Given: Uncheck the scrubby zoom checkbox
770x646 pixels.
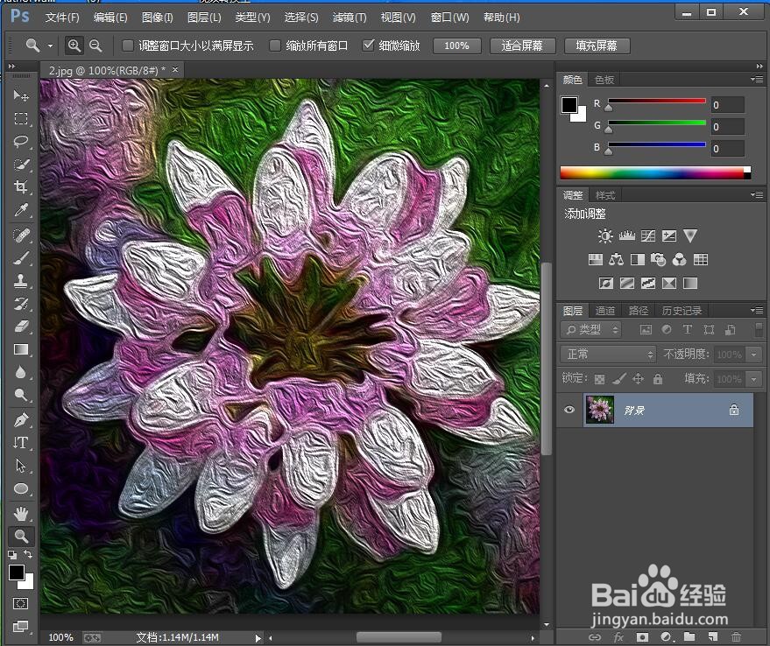Looking at the screenshot, I should pyautogui.click(x=368, y=46).
